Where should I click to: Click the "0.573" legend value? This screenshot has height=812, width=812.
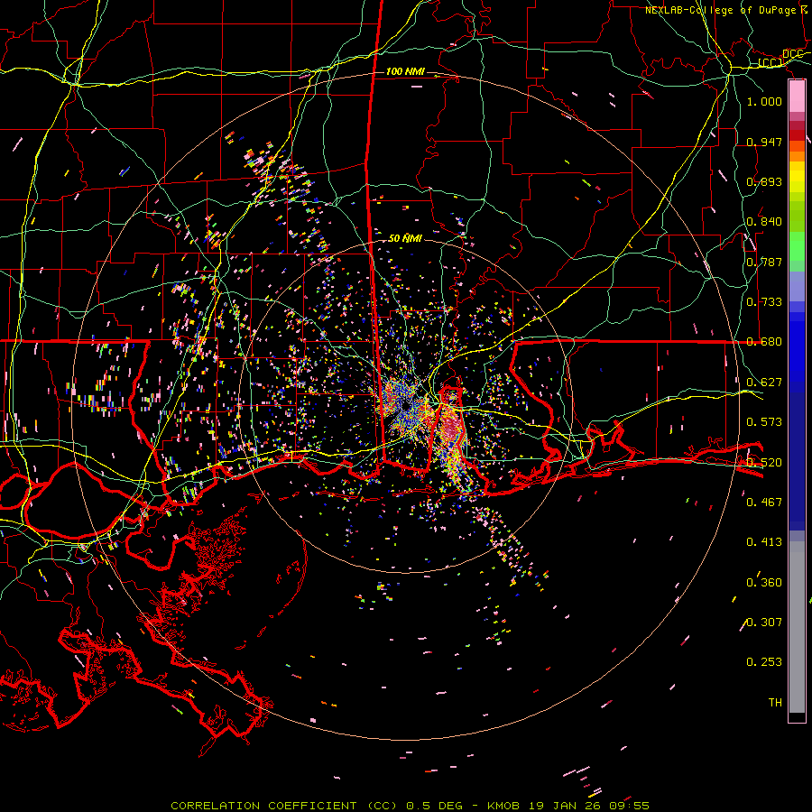pos(764,422)
